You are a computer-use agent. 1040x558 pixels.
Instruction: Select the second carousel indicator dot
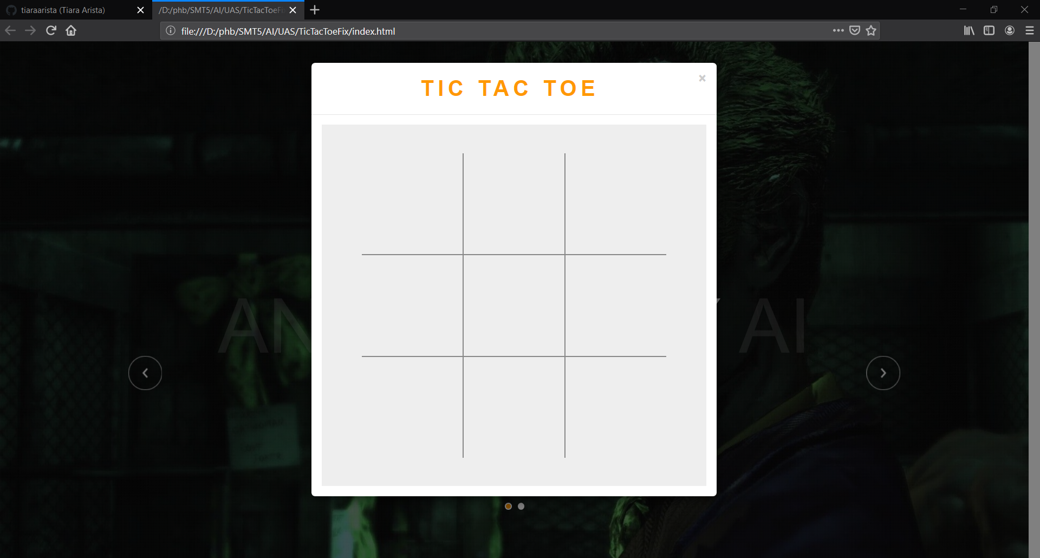521,506
